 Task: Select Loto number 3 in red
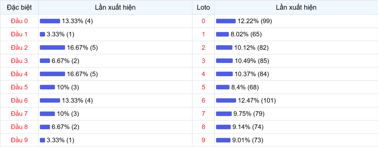click(203, 61)
